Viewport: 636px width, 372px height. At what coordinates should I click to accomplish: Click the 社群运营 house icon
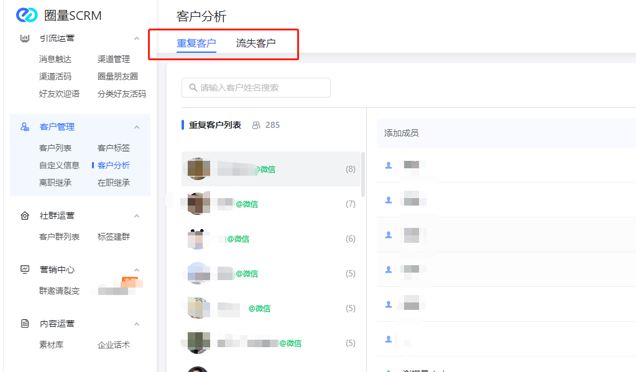pos(25,215)
